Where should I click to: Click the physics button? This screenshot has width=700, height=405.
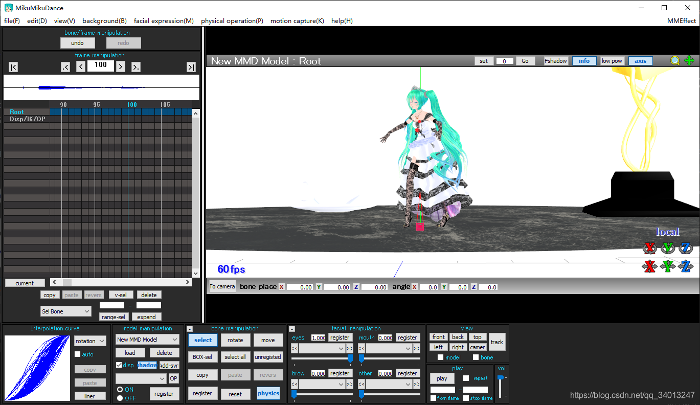[268, 393]
